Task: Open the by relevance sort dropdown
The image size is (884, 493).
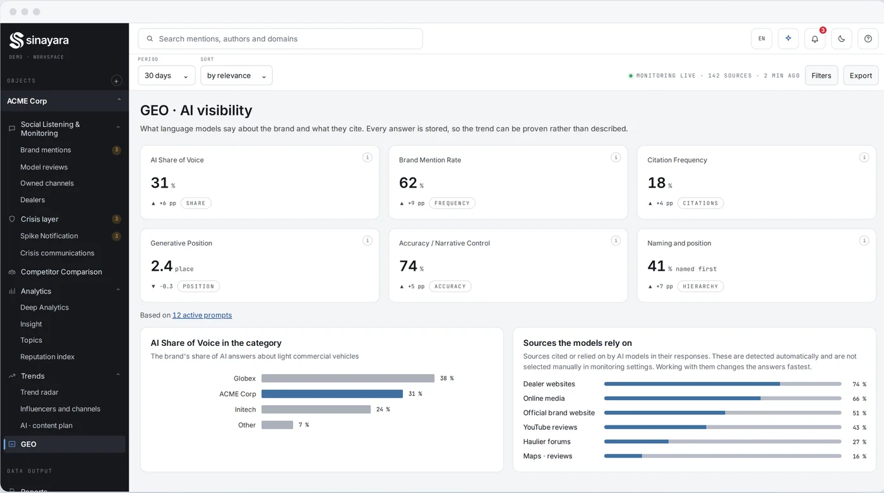Action: pos(236,75)
